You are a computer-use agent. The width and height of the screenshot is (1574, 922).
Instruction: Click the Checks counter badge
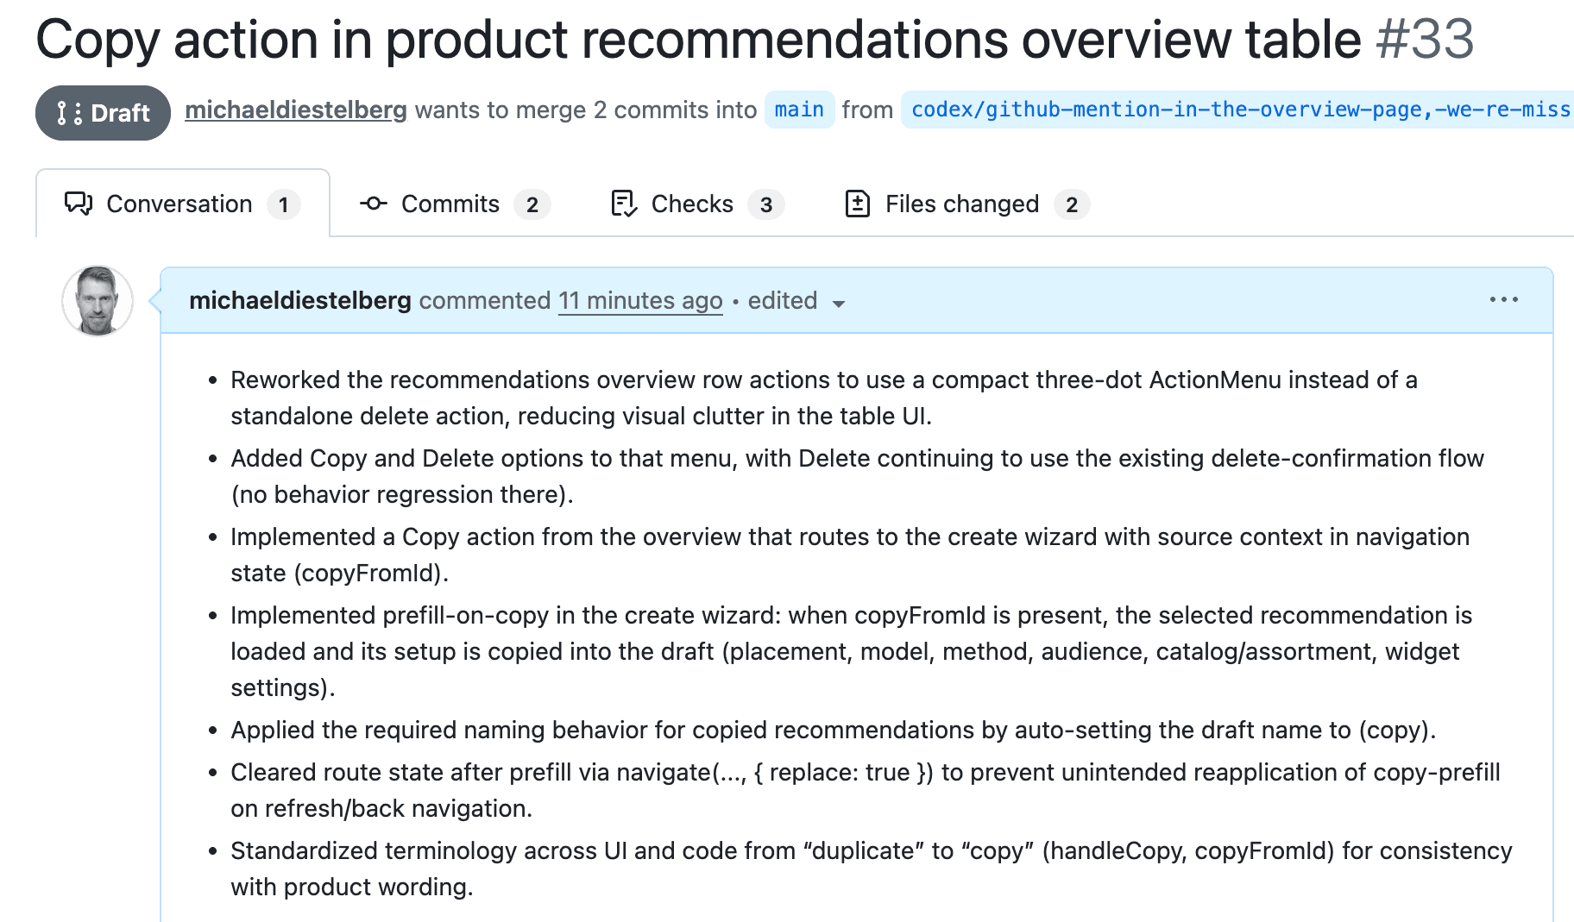766,204
